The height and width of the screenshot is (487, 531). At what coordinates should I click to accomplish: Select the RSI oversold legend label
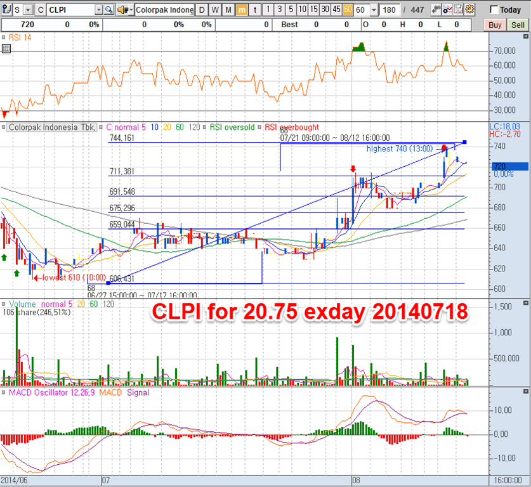232,127
